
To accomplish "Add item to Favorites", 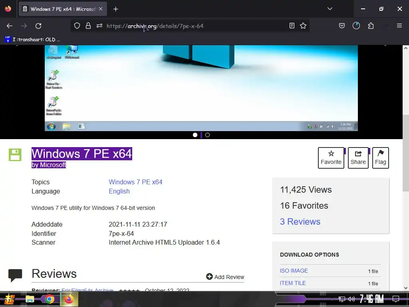I will [x=331, y=157].
